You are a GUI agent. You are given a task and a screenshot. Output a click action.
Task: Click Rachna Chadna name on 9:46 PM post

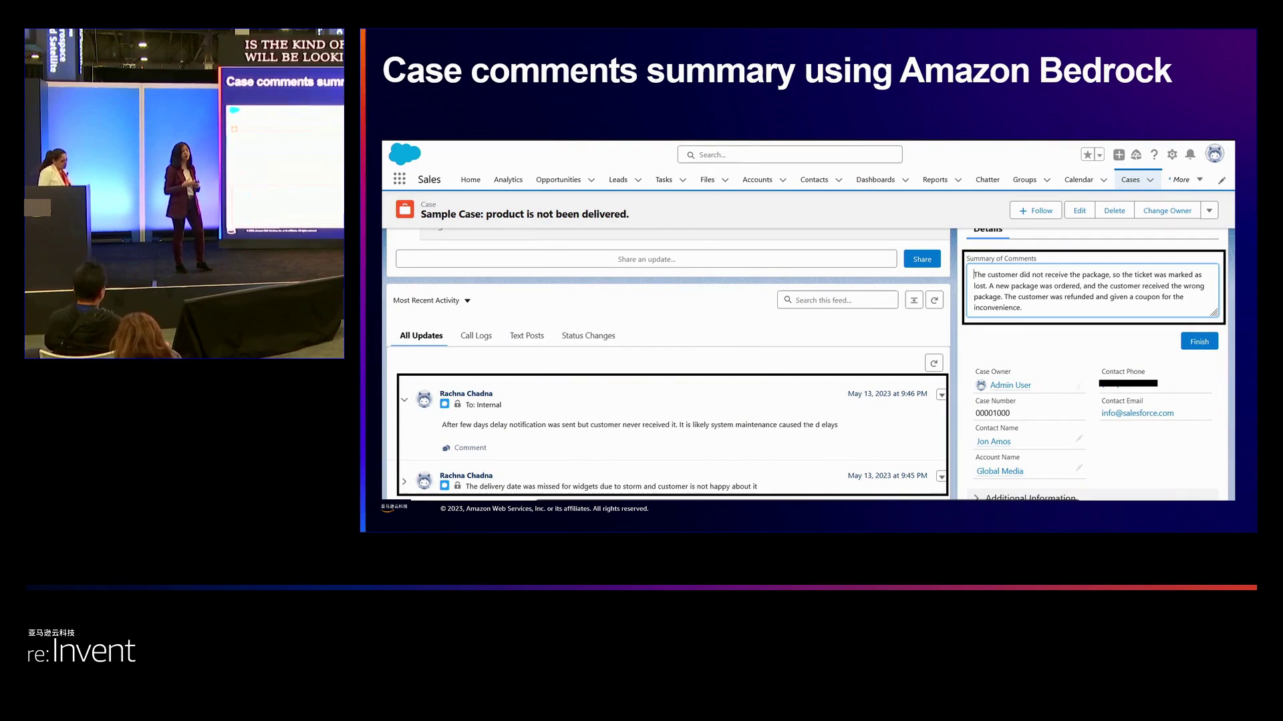pyautogui.click(x=466, y=393)
